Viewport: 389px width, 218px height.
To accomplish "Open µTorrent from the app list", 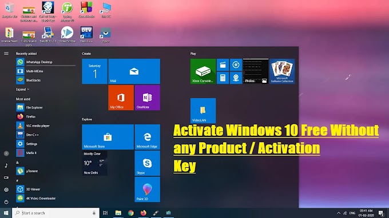I will pyautogui.click(x=46, y=171).
